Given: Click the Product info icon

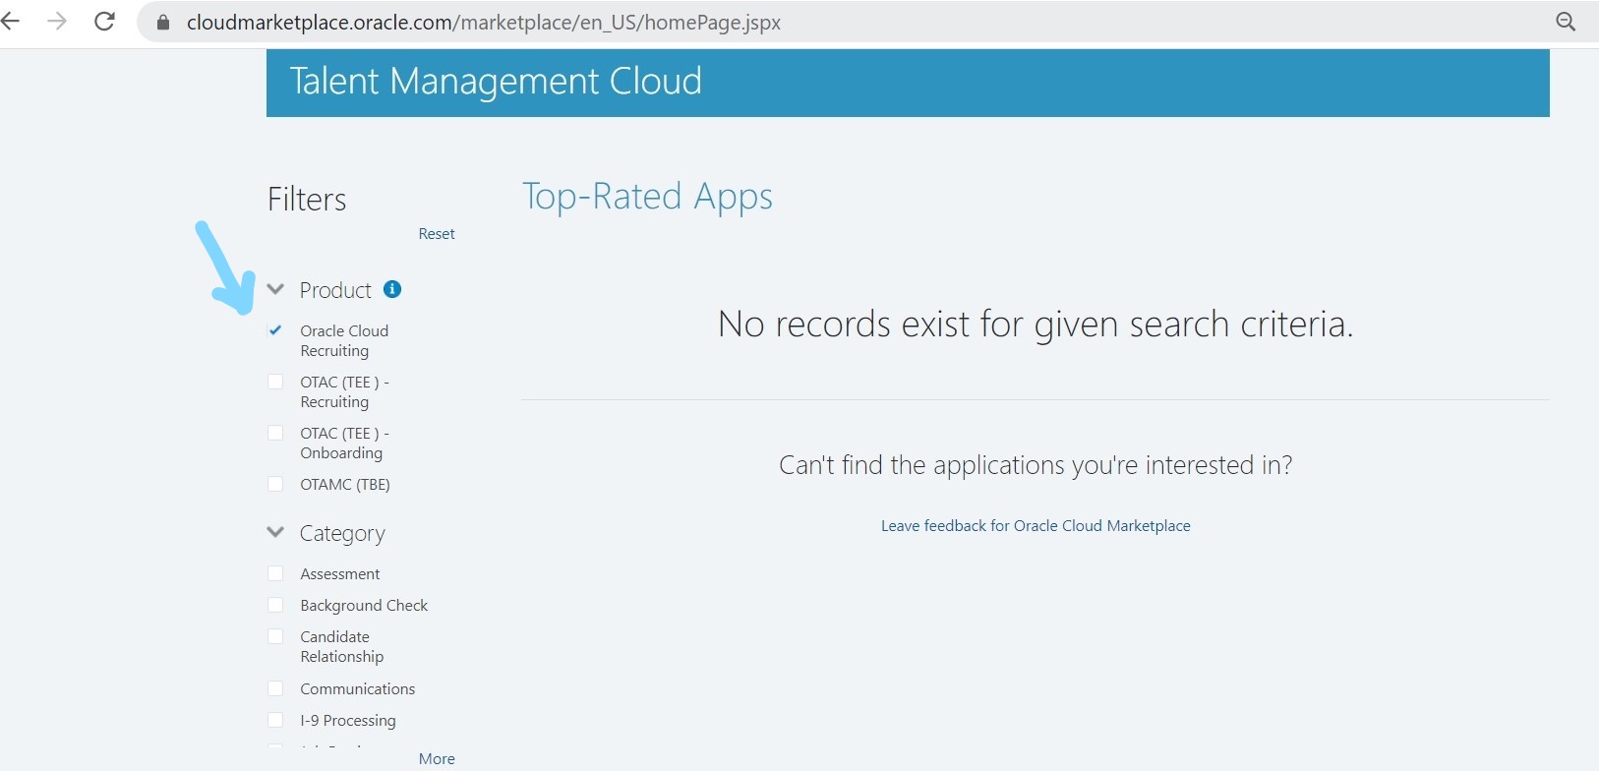Looking at the screenshot, I should (392, 289).
